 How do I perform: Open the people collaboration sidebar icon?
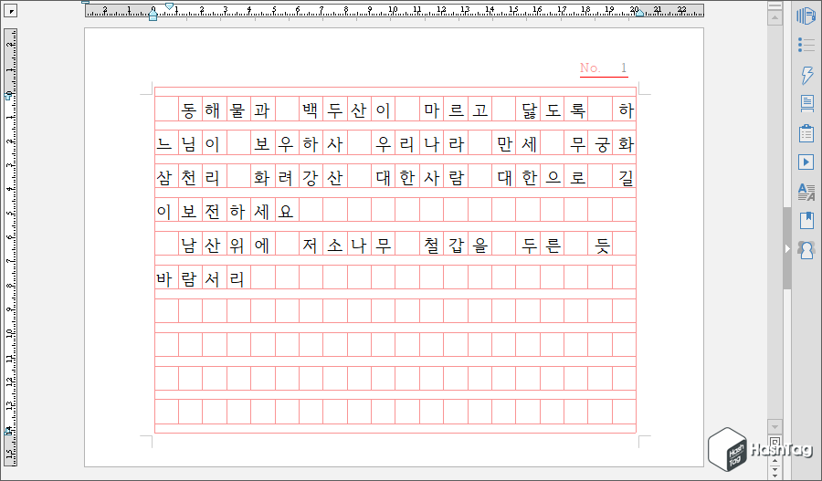pyautogui.click(x=806, y=250)
